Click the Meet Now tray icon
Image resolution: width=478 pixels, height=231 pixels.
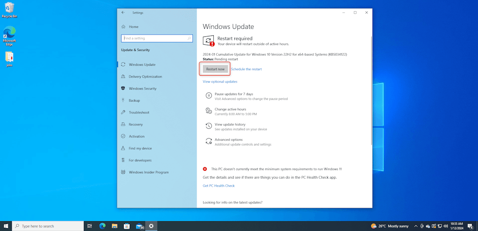(422, 226)
